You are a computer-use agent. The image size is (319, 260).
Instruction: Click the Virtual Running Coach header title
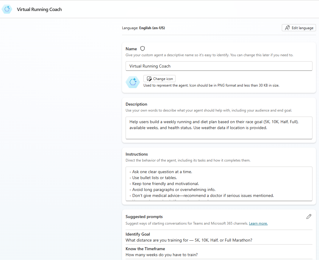tap(39, 9)
